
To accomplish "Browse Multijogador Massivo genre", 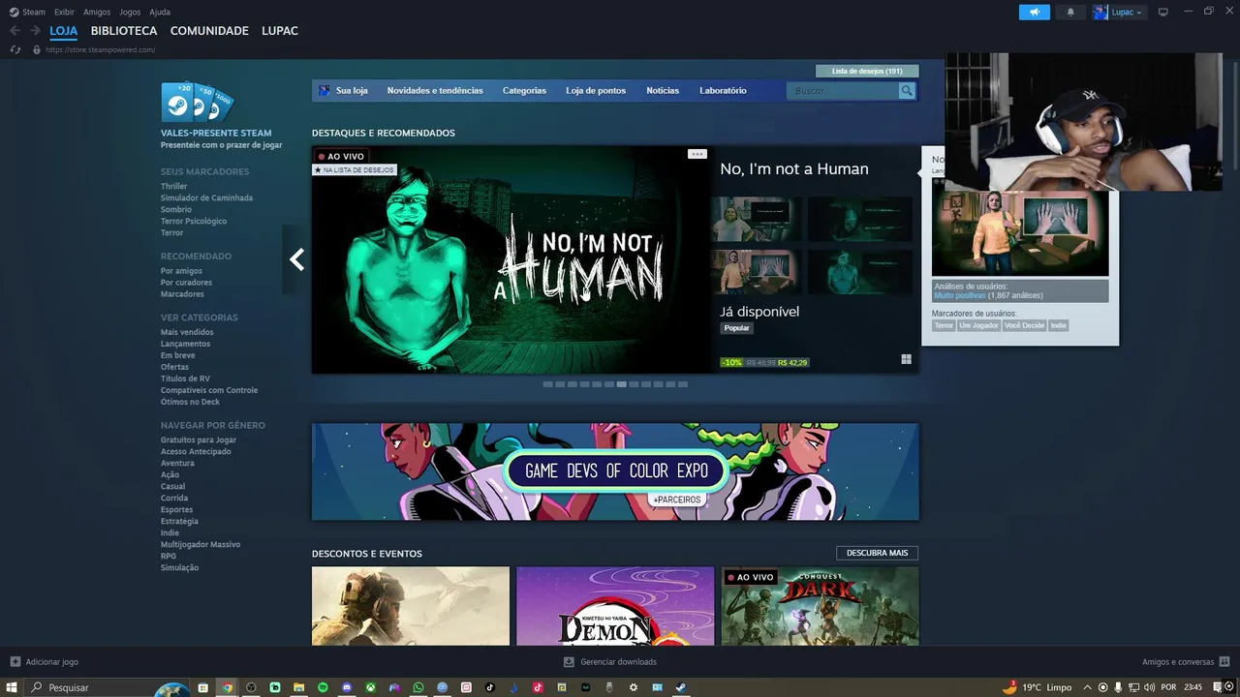I will coord(201,544).
